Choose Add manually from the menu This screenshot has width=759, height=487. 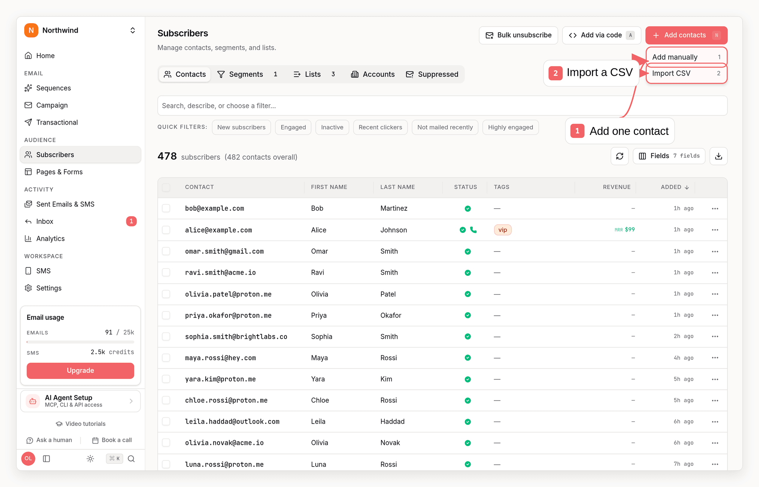click(686, 57)
